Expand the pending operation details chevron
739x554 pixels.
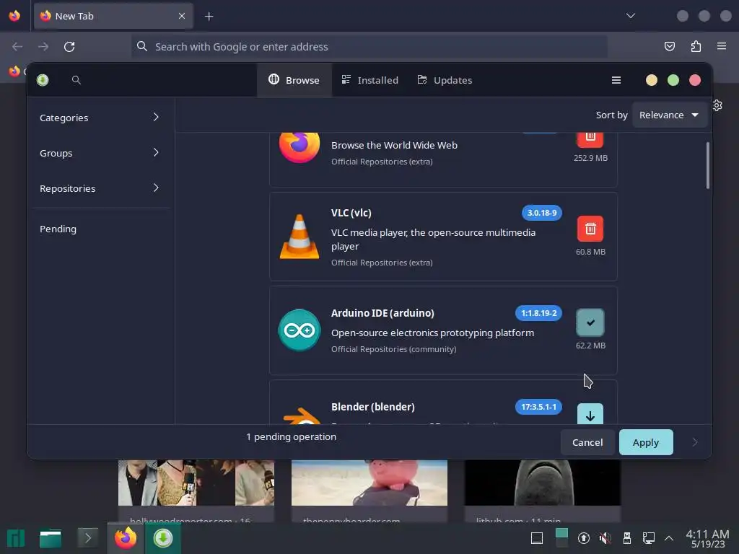(x=695, y=442)
